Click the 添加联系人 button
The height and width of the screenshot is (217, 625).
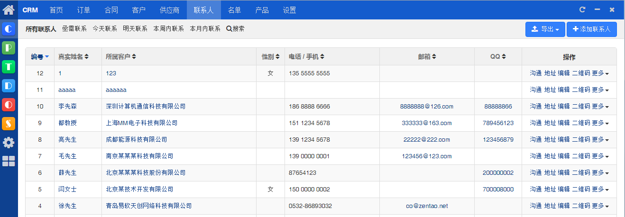coord(592,29)
